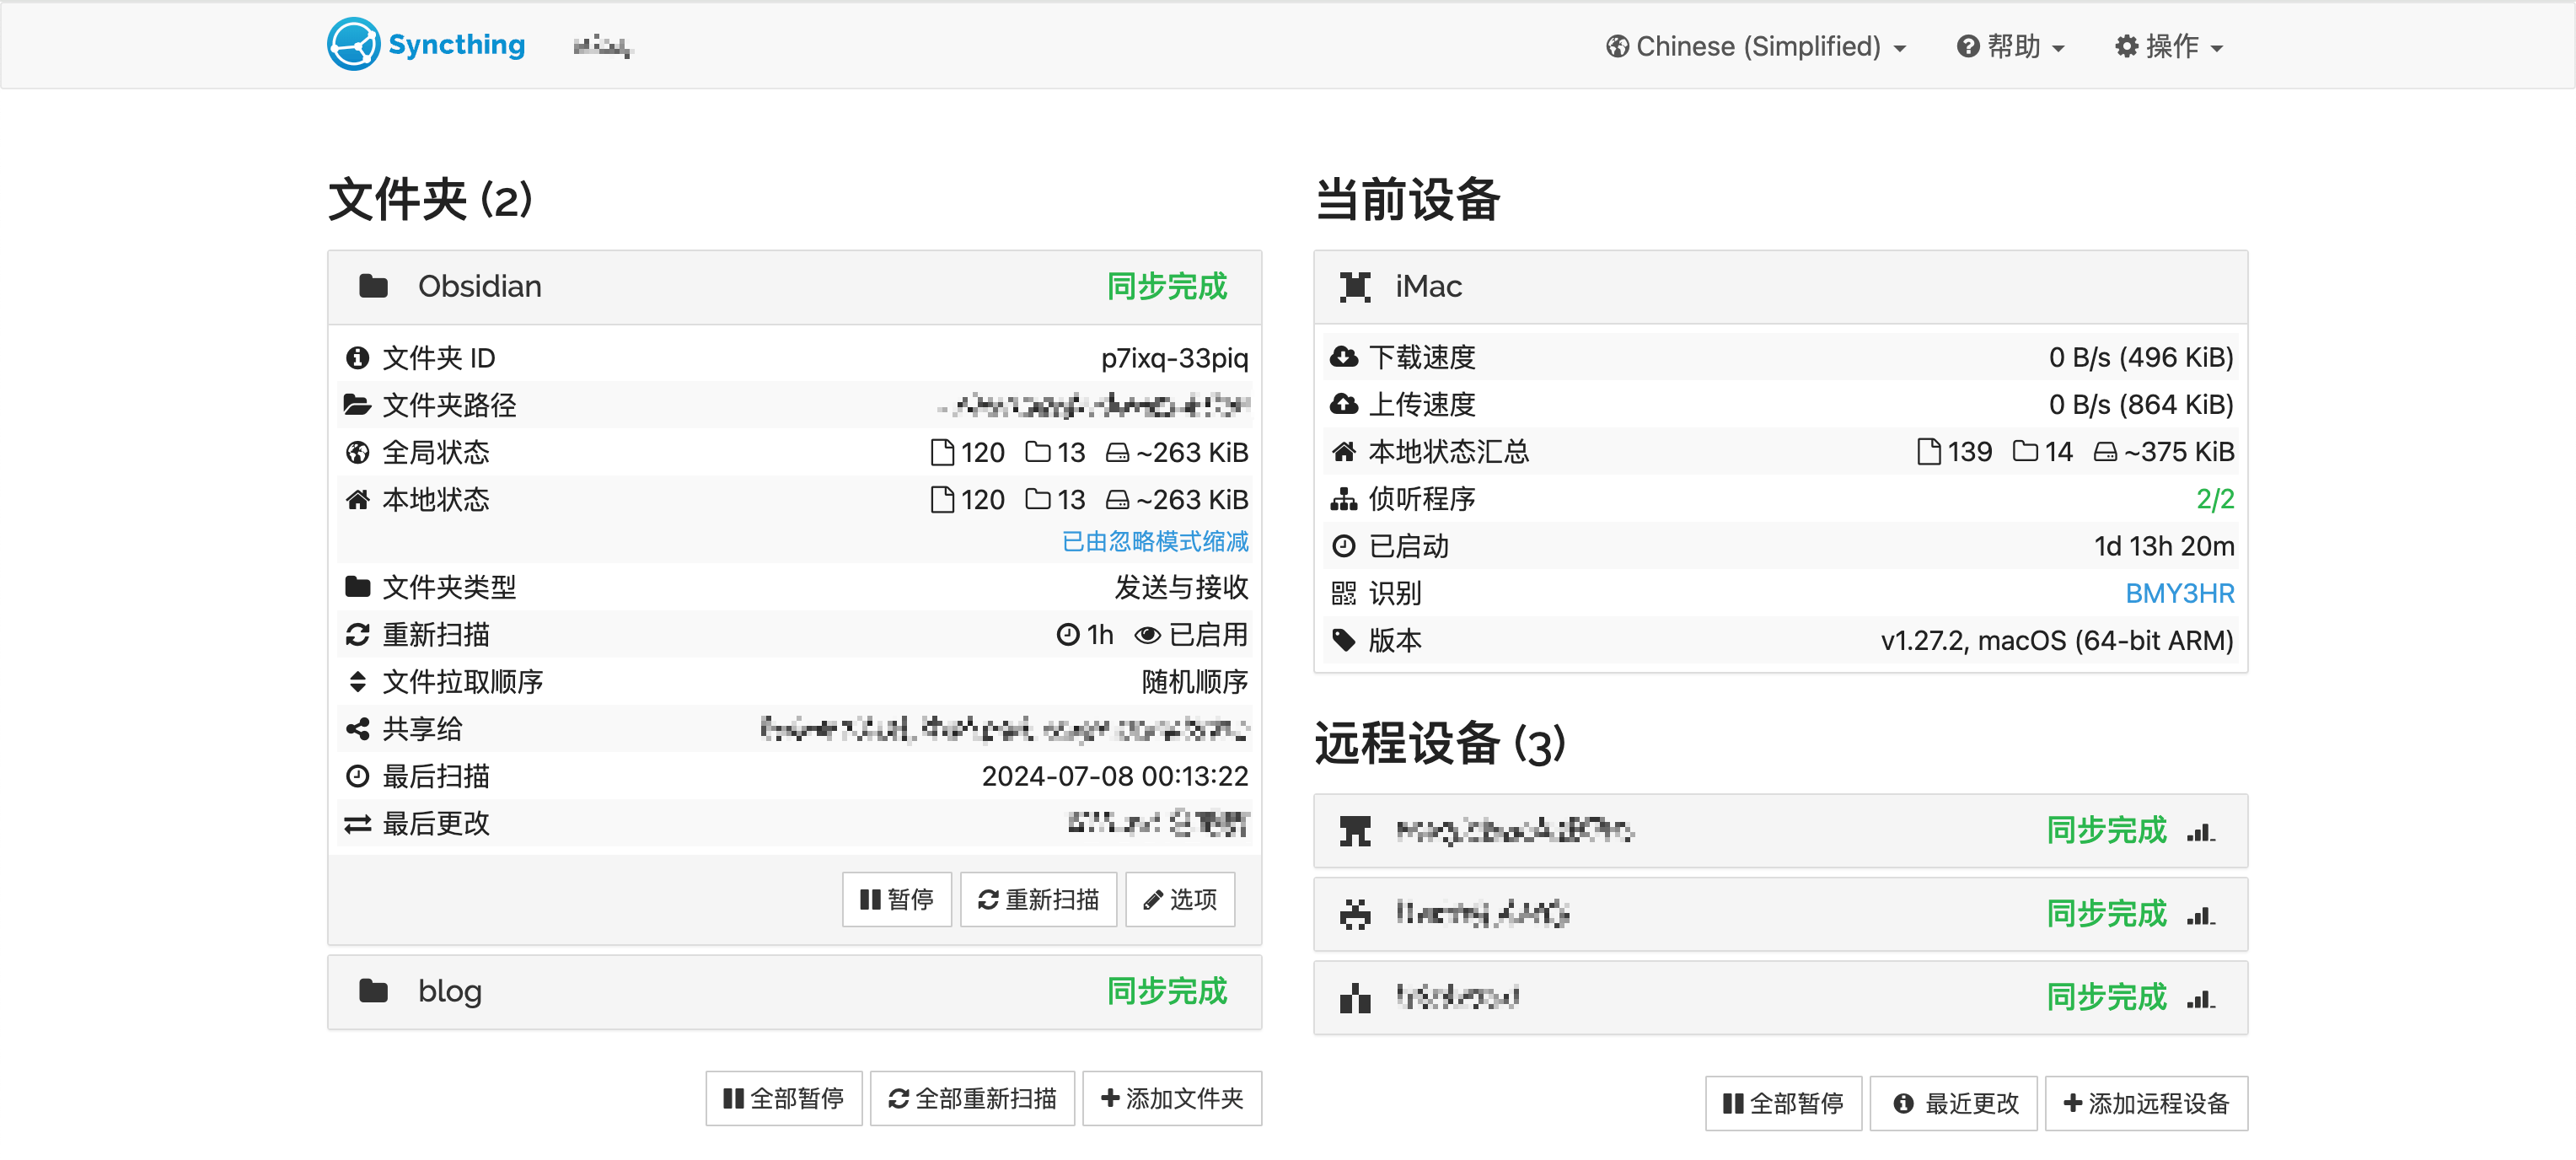2576x1160 pixels.
Task: Click the folder icon next to Obsidian
Action: click(x=373, y=286)
